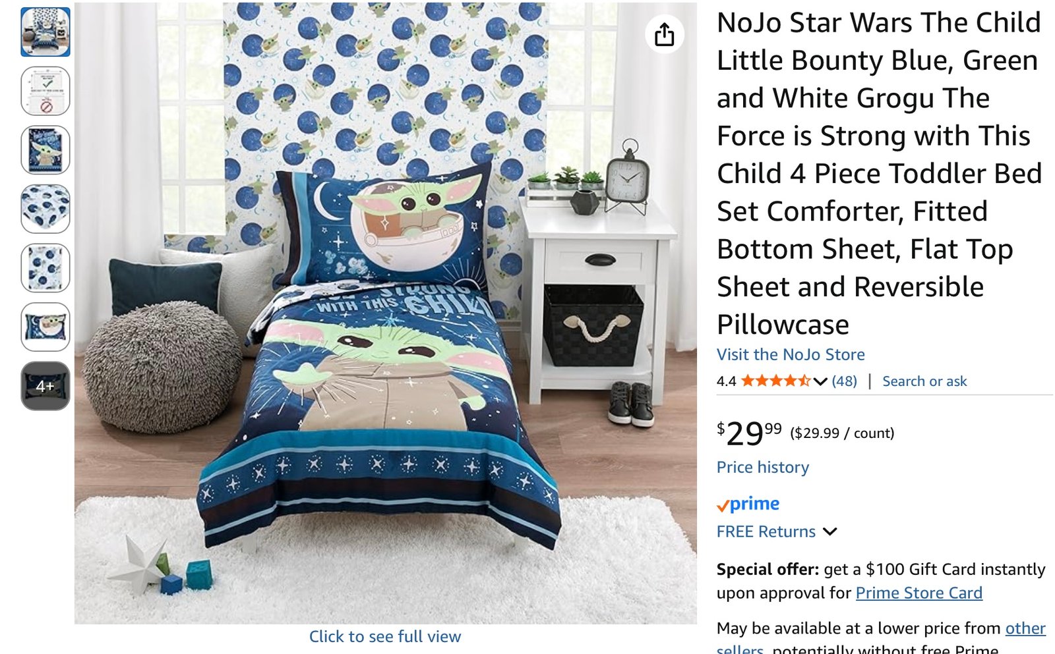Visit the NoJo Store link
This screenshot has height=654, width=1055.
pos(791,354)
